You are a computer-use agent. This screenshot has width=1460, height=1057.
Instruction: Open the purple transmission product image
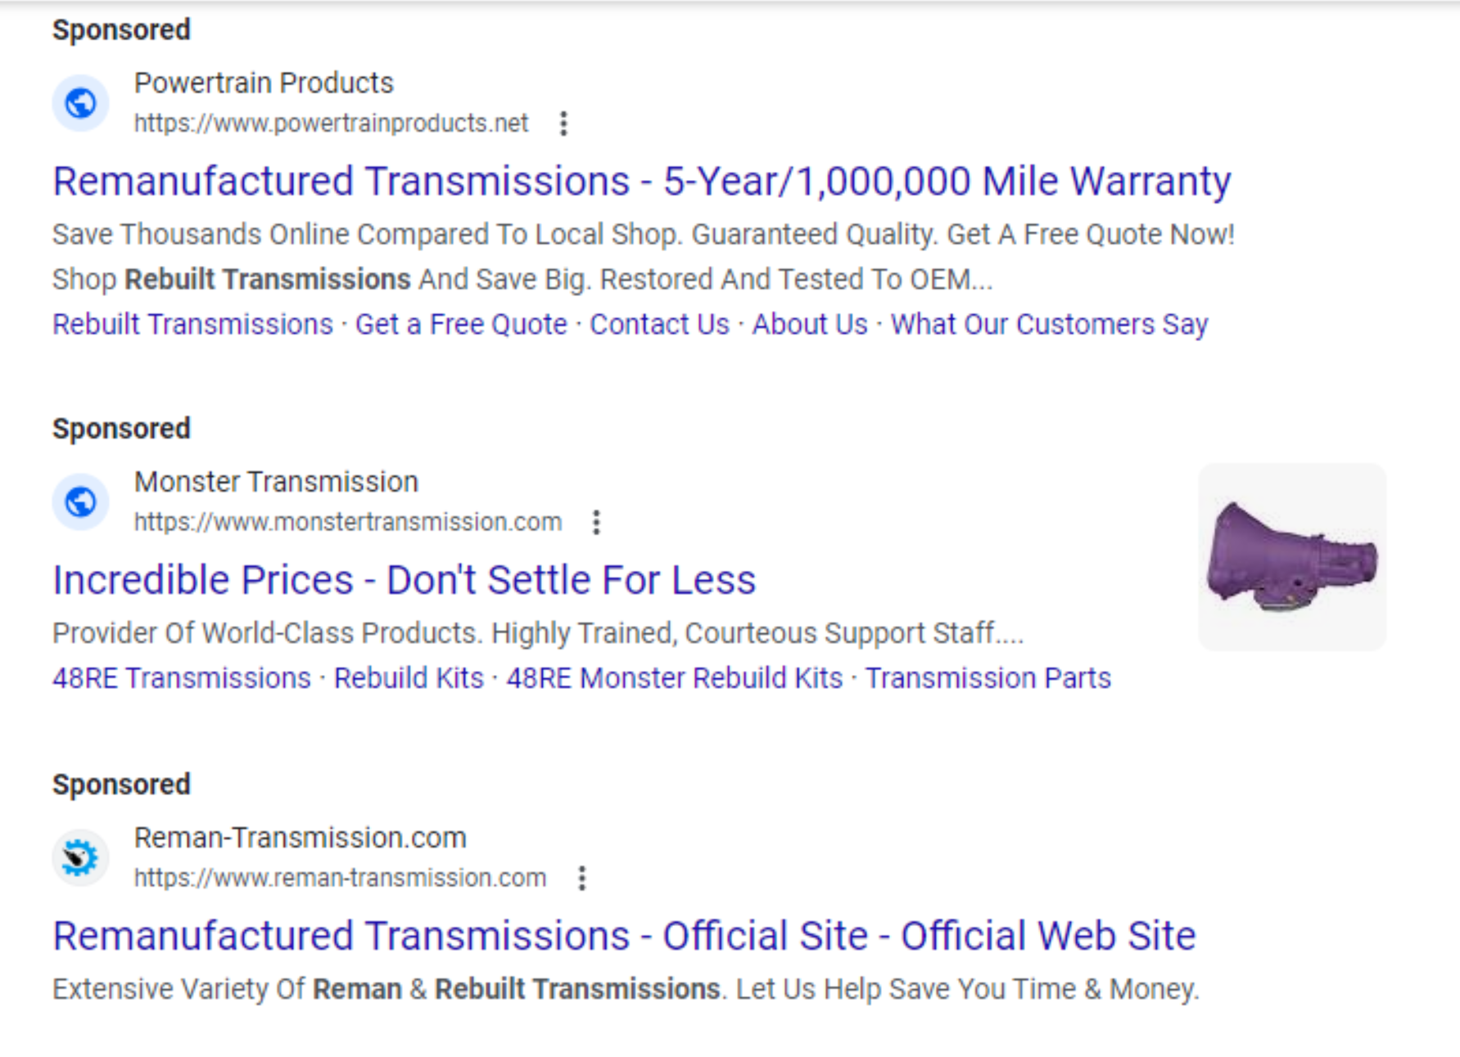[1291, 557]
